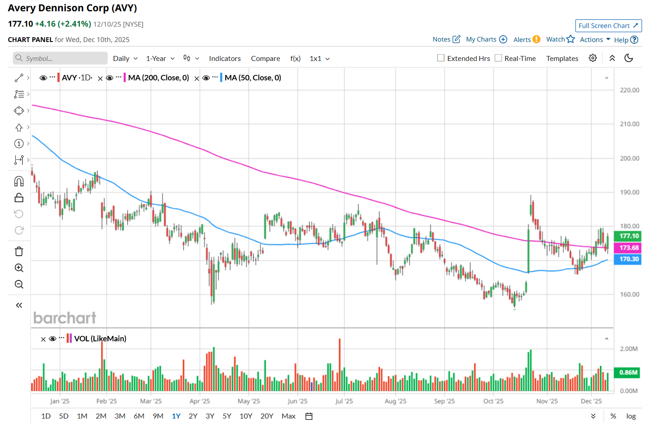Pick the up arrow marker tool
This screenshot has width=655, height=428.
(19, 127)
